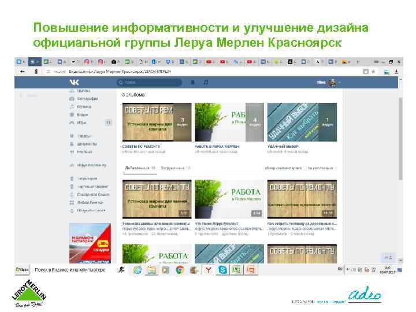Open the VK music player icon
The width and height of the screenshot is (416, 312).
pyautogui.click(x=206, y=82)
